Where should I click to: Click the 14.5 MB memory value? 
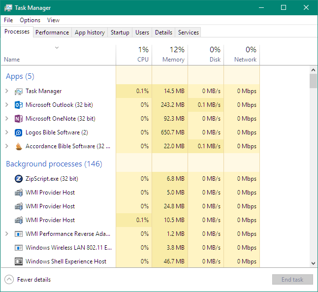[x=174, y=91]
